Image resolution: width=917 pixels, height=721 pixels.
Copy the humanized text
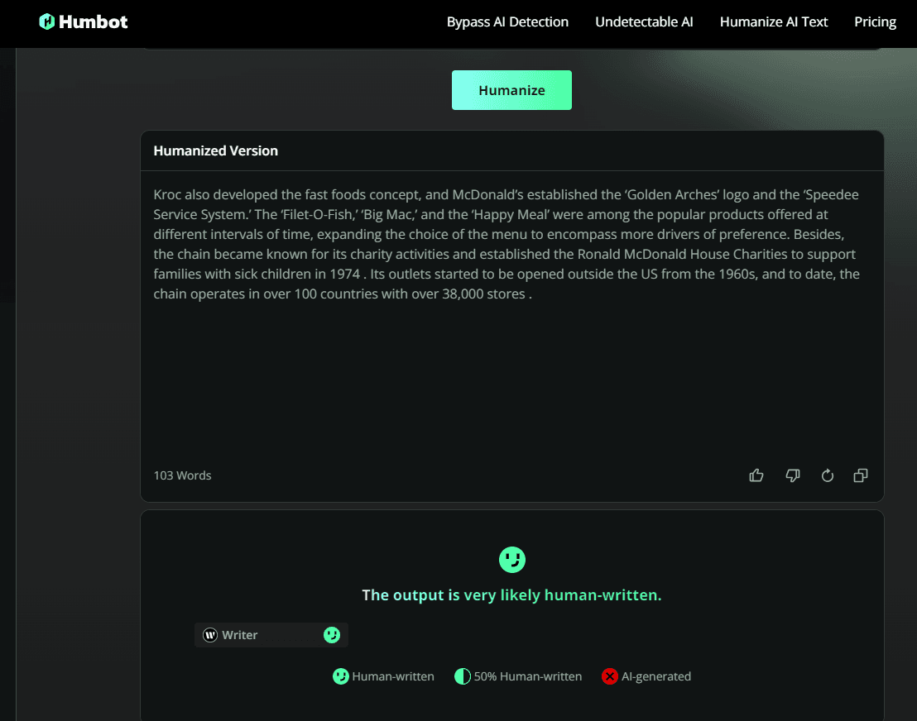(861, 475)
